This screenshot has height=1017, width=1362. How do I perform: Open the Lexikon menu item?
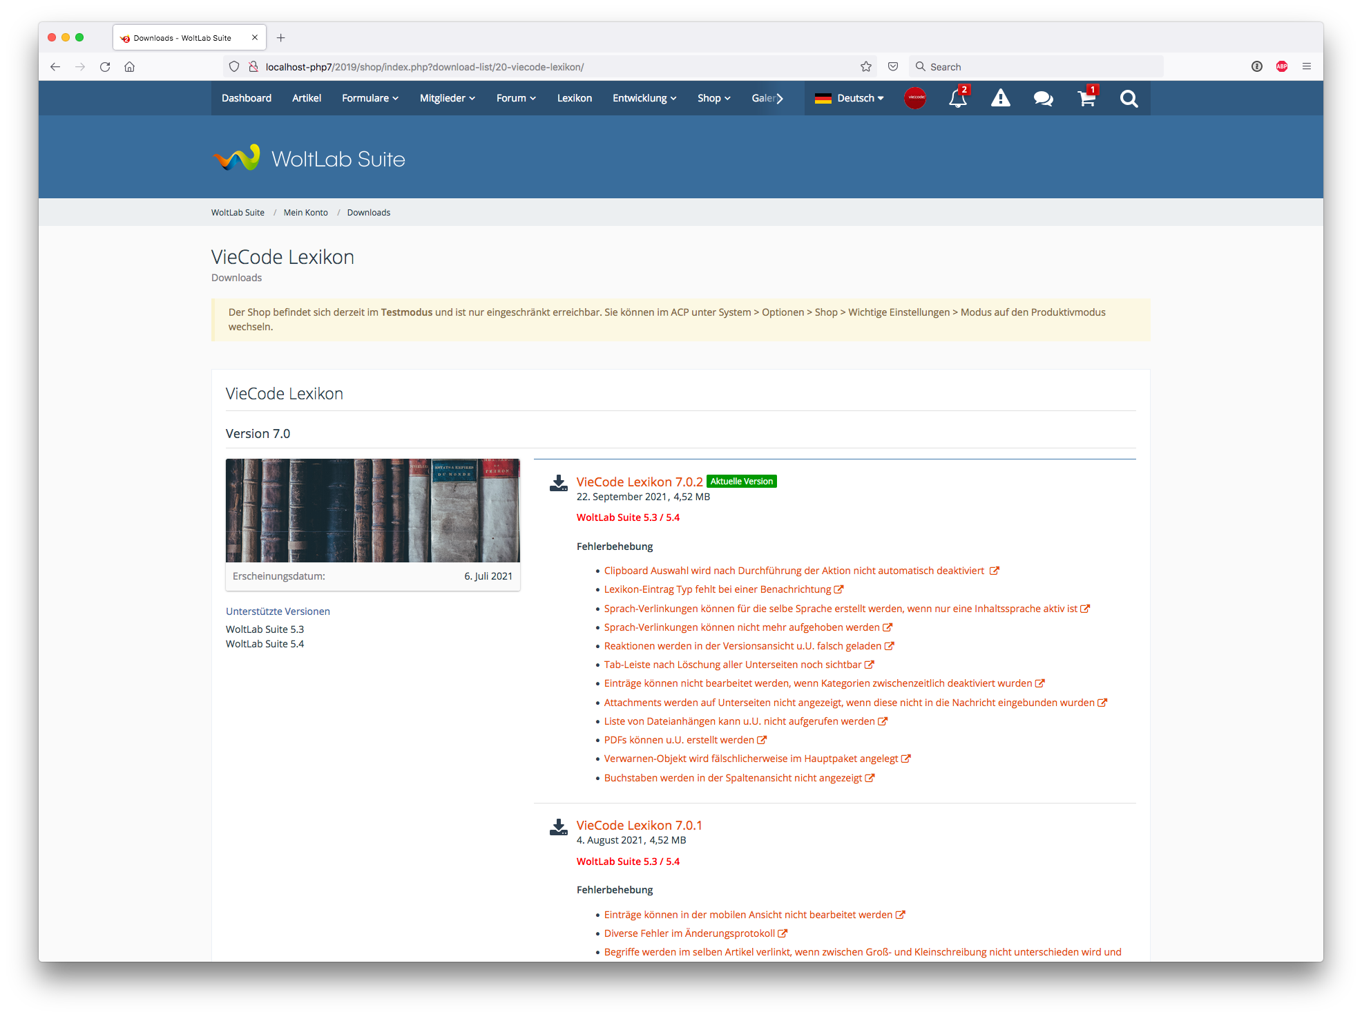(574, 98)
